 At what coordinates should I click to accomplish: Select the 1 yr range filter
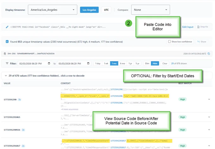130,63
